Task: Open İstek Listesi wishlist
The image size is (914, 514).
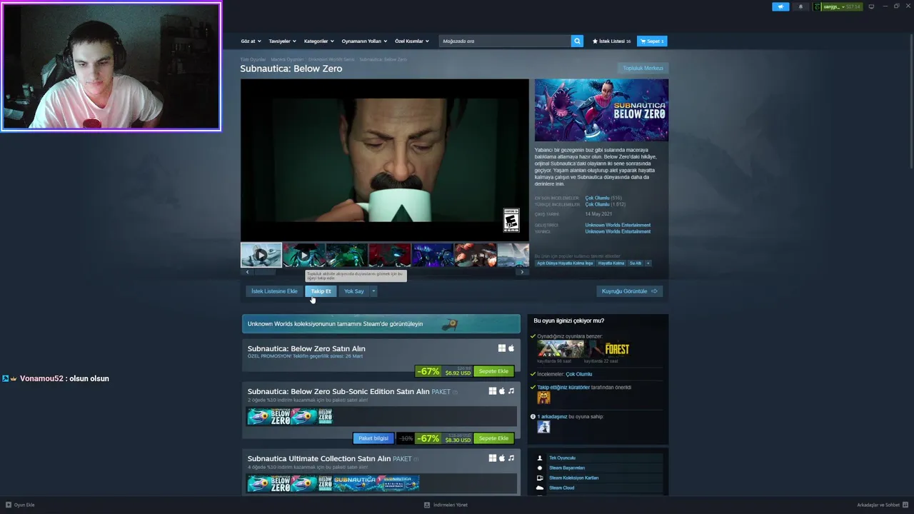Action: [x=612, y=41]
